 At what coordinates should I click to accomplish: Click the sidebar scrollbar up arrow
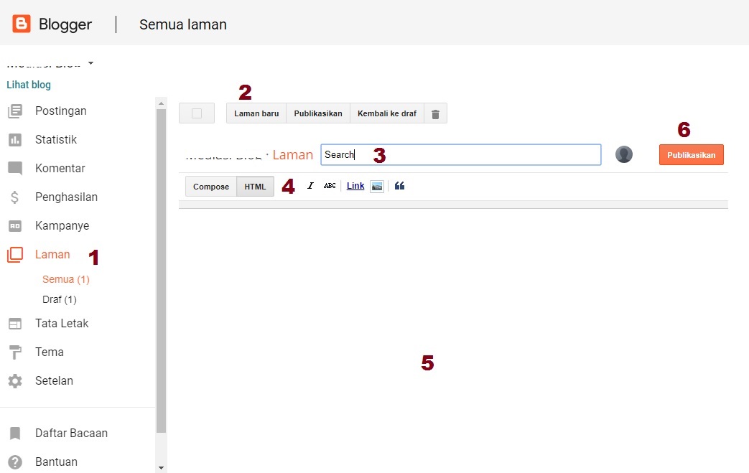(161, 103)
